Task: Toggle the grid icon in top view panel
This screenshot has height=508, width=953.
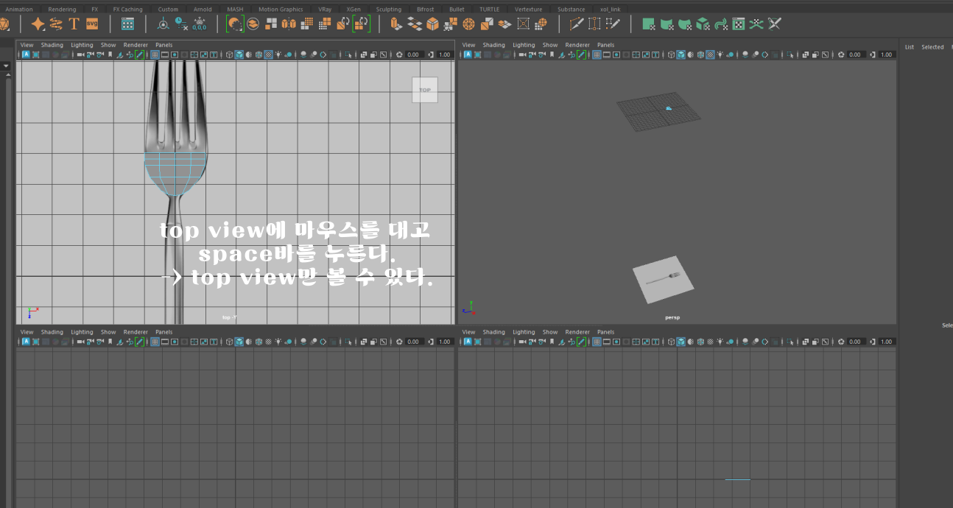Action: coord(155,54)
